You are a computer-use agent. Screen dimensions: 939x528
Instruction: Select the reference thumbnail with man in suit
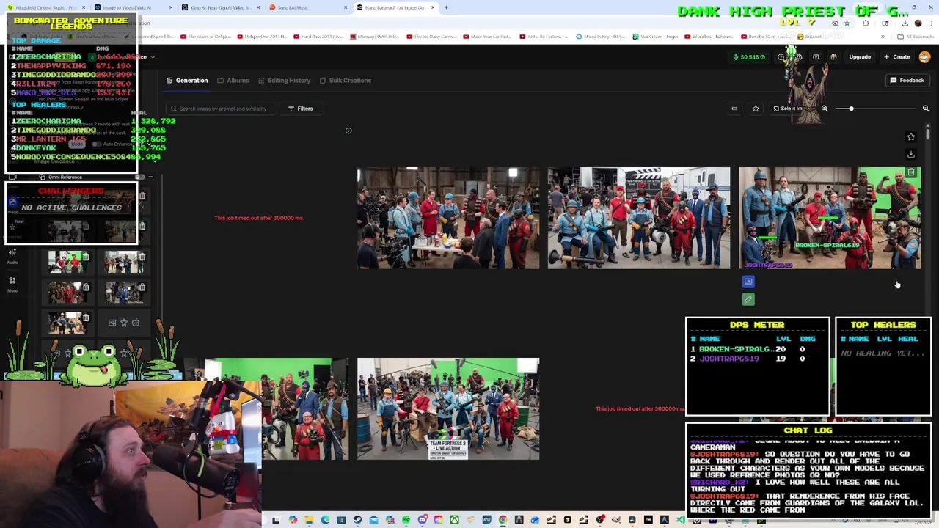click(x=124, y=293)
